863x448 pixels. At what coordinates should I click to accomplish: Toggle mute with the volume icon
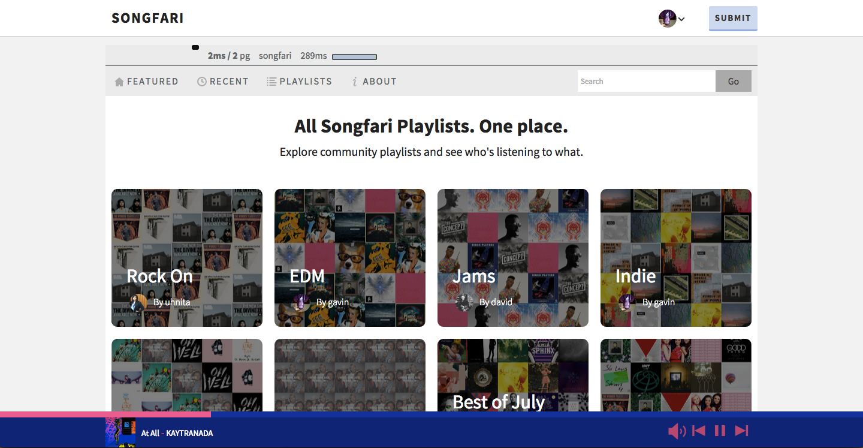(x=677, y=431)
